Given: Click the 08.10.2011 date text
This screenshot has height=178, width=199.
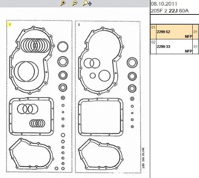Looking at the screenshot, I should [164, 4].
